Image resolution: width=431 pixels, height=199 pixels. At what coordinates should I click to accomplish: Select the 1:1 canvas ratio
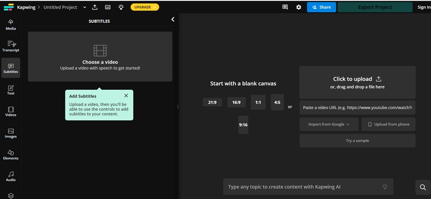coord(258,103)
